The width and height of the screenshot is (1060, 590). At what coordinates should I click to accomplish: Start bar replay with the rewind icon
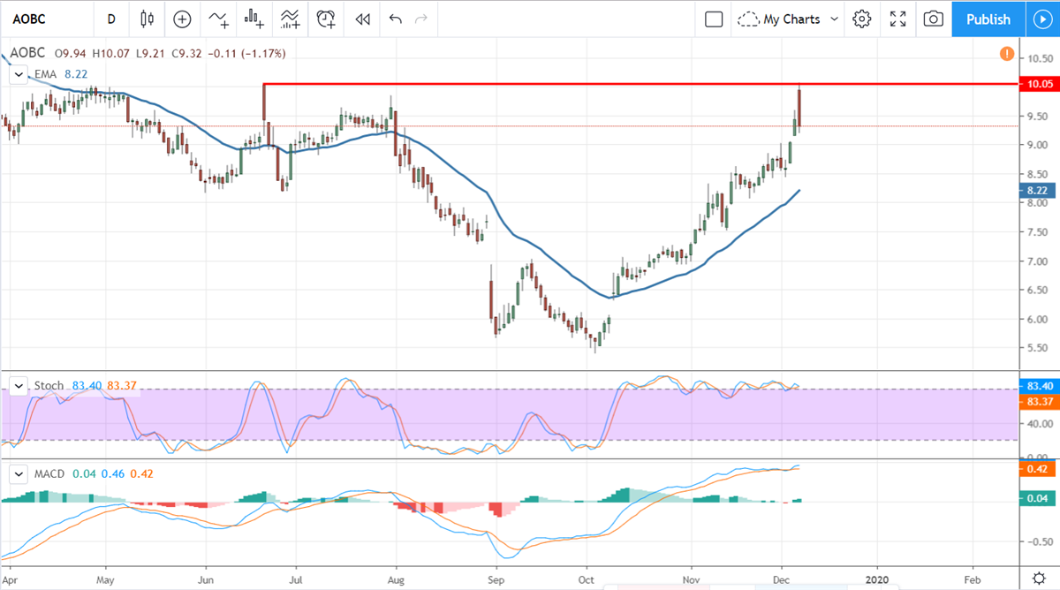click(362, 19)
